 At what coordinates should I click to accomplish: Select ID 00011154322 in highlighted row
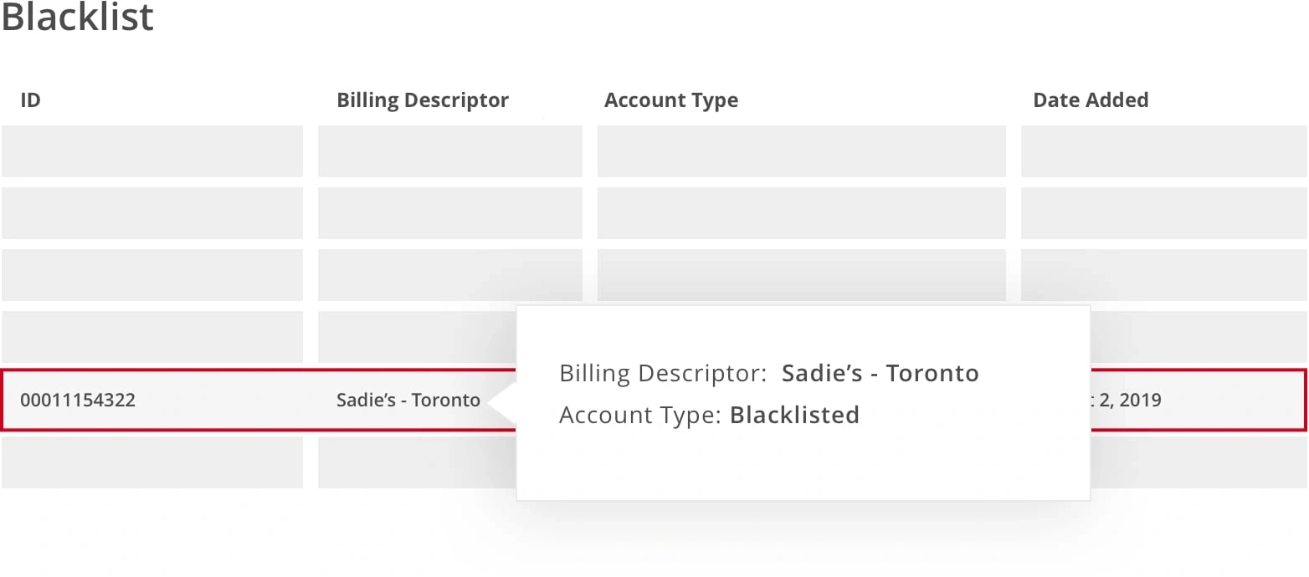[78, 400]
